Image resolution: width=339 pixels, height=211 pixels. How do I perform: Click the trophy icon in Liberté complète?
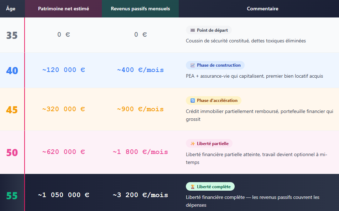(192, 186)
